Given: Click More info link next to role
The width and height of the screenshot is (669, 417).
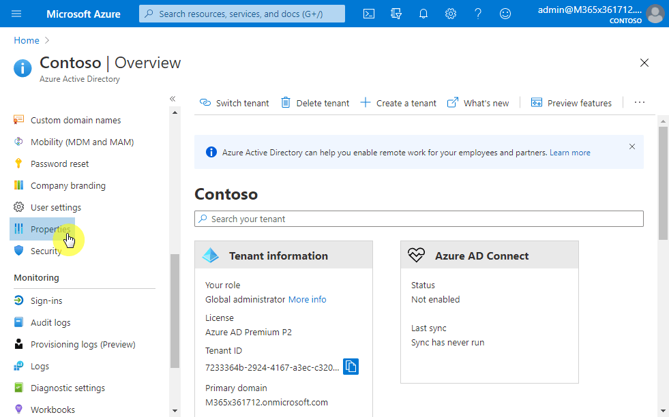Looking at the screenshot, I should (307, 299).
